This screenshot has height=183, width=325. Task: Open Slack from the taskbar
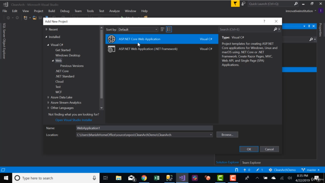click(195, 178)
